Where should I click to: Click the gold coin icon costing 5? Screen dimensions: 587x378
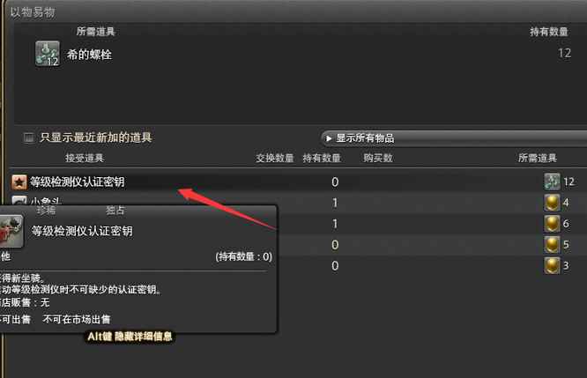tap(552, 245)
